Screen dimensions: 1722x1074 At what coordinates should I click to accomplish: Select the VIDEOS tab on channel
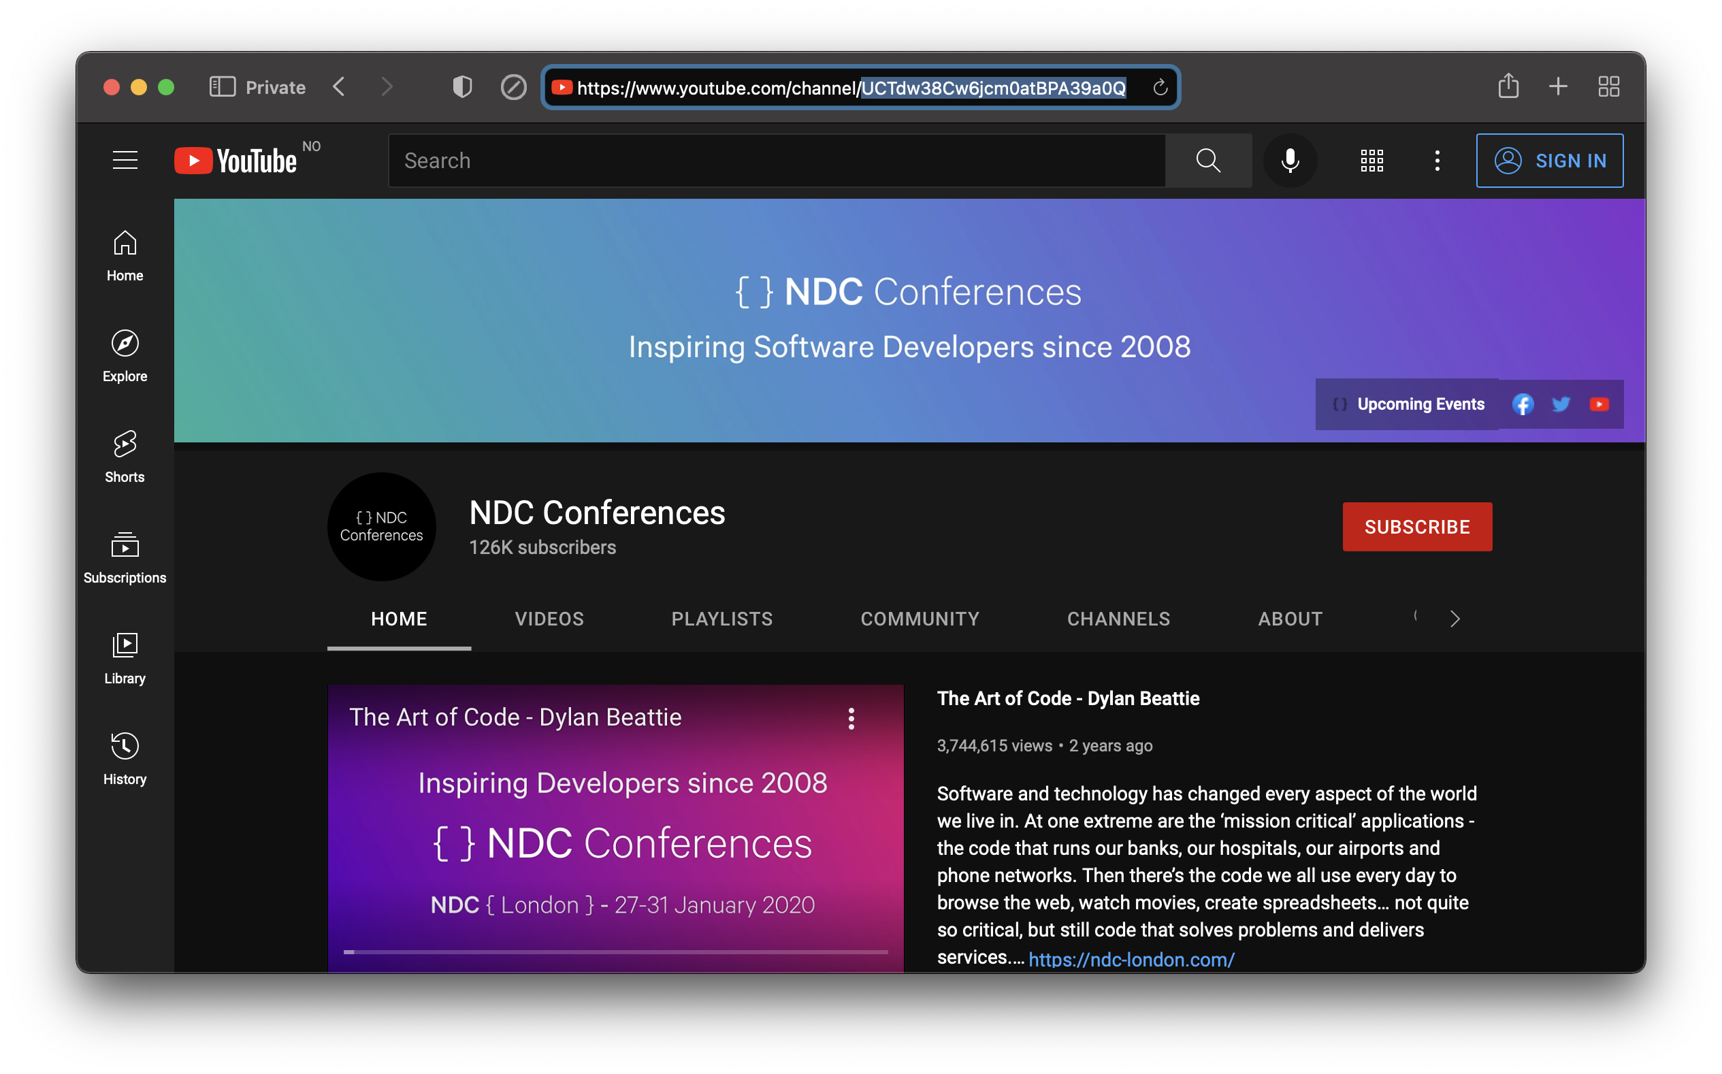point(551,619)
